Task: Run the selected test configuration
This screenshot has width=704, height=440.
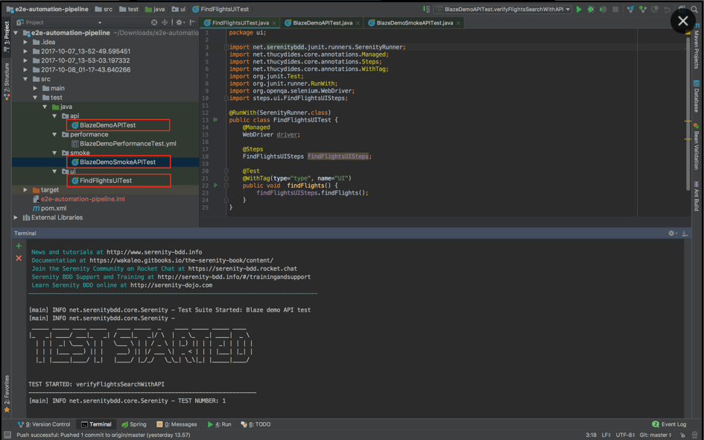Action: pyautogui.click(x=579, y=10)
